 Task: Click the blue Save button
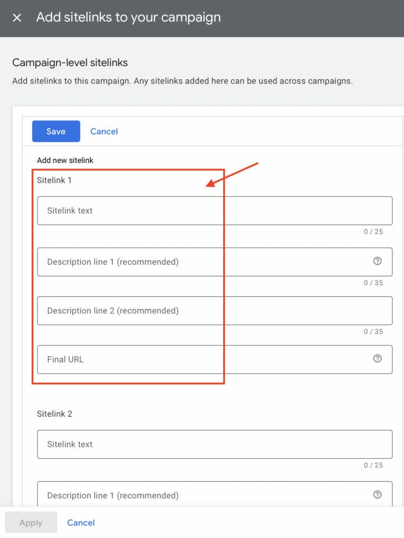tap(56, 131)
